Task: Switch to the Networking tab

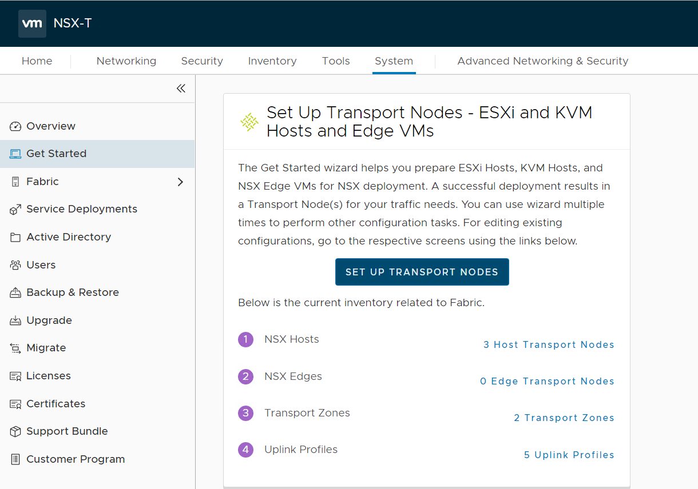Action: 126,61
